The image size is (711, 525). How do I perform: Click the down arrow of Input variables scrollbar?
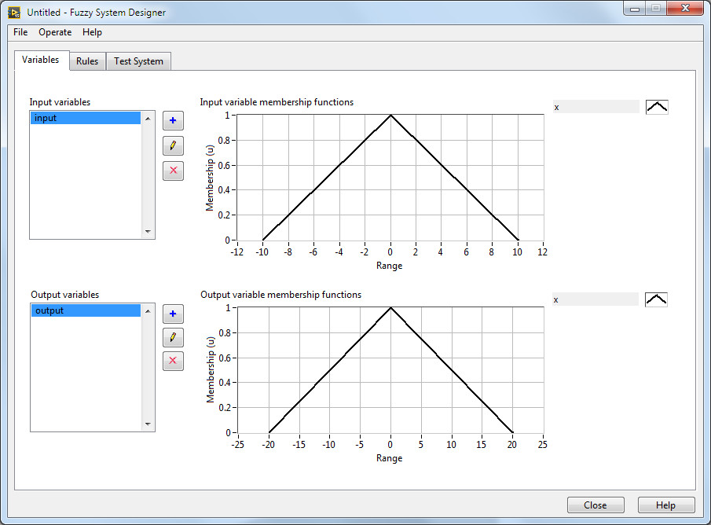[148, 231]
